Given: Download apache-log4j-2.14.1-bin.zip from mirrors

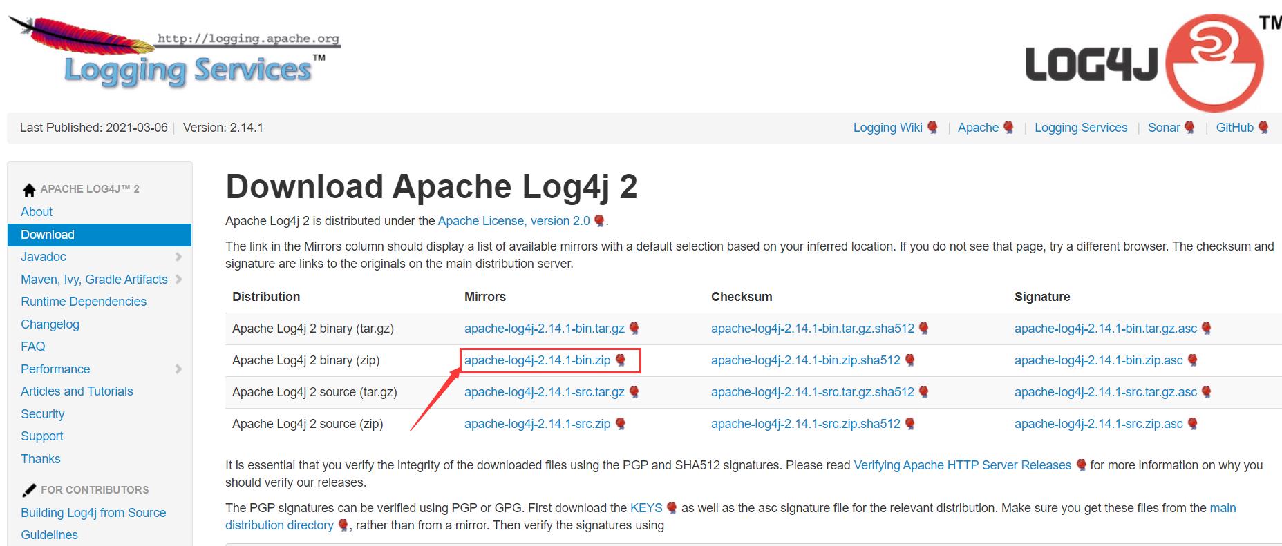Looking at the screenshot, I should (x=538, y=360).
